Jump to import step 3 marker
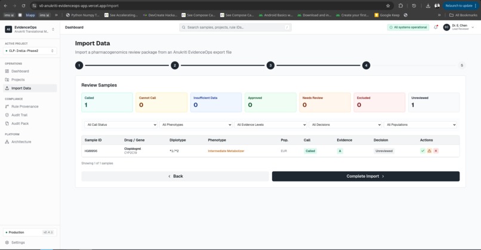481x250 pixels. click(270, 66)
